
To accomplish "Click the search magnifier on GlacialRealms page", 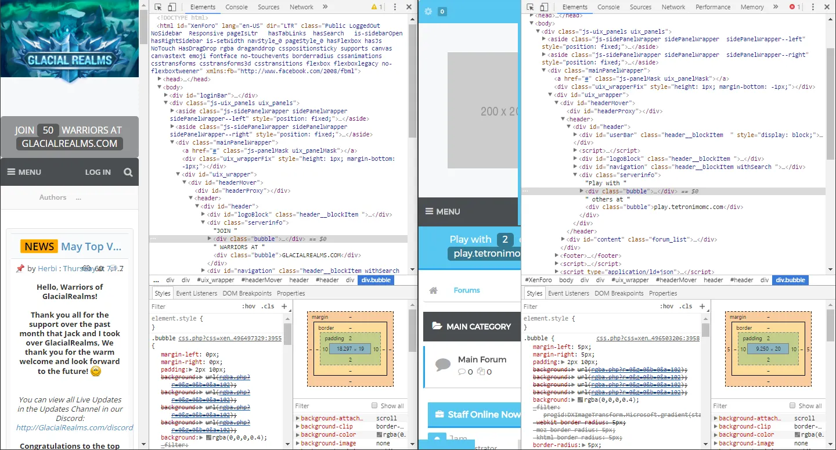I will coord(128,172).
